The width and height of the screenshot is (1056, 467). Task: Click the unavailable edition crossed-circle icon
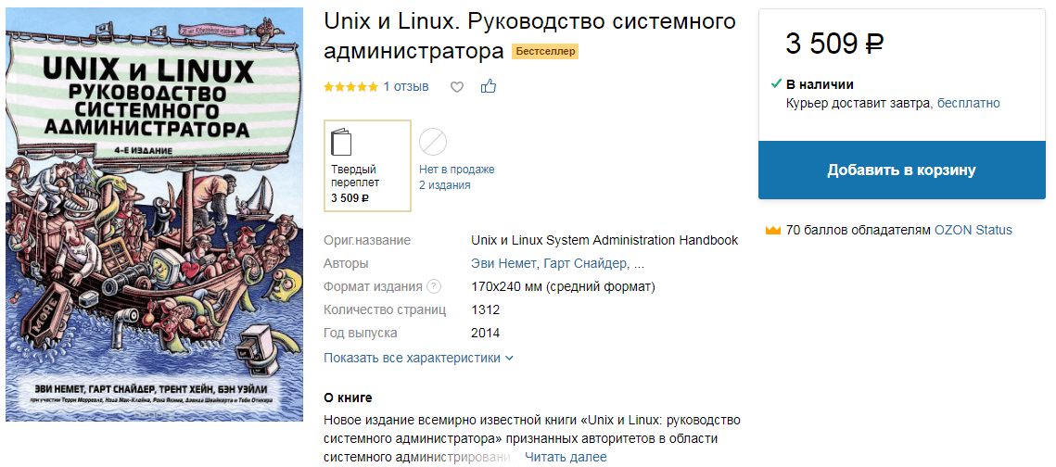[x=433, y=142]
